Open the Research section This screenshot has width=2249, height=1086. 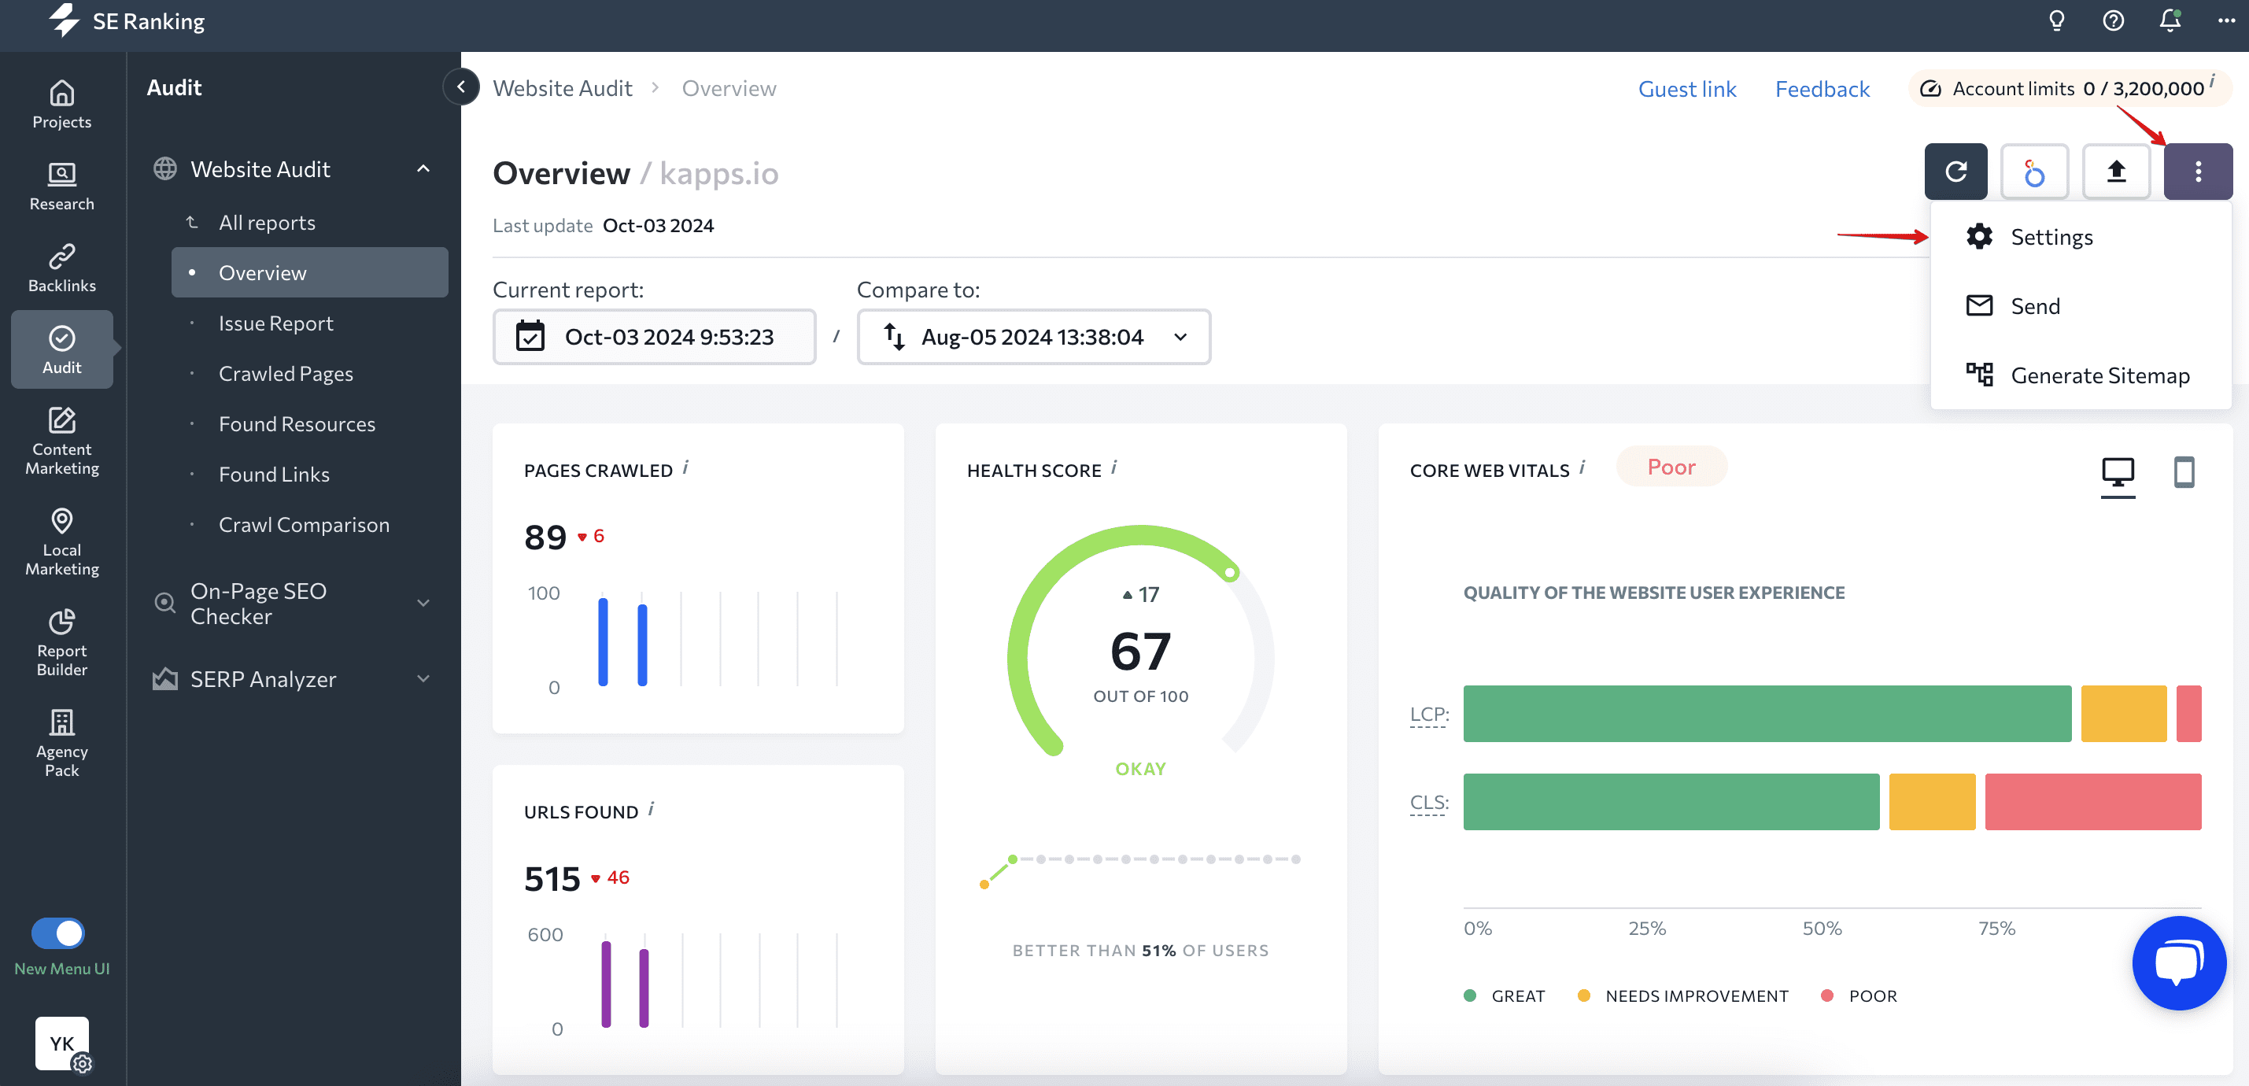61,186
